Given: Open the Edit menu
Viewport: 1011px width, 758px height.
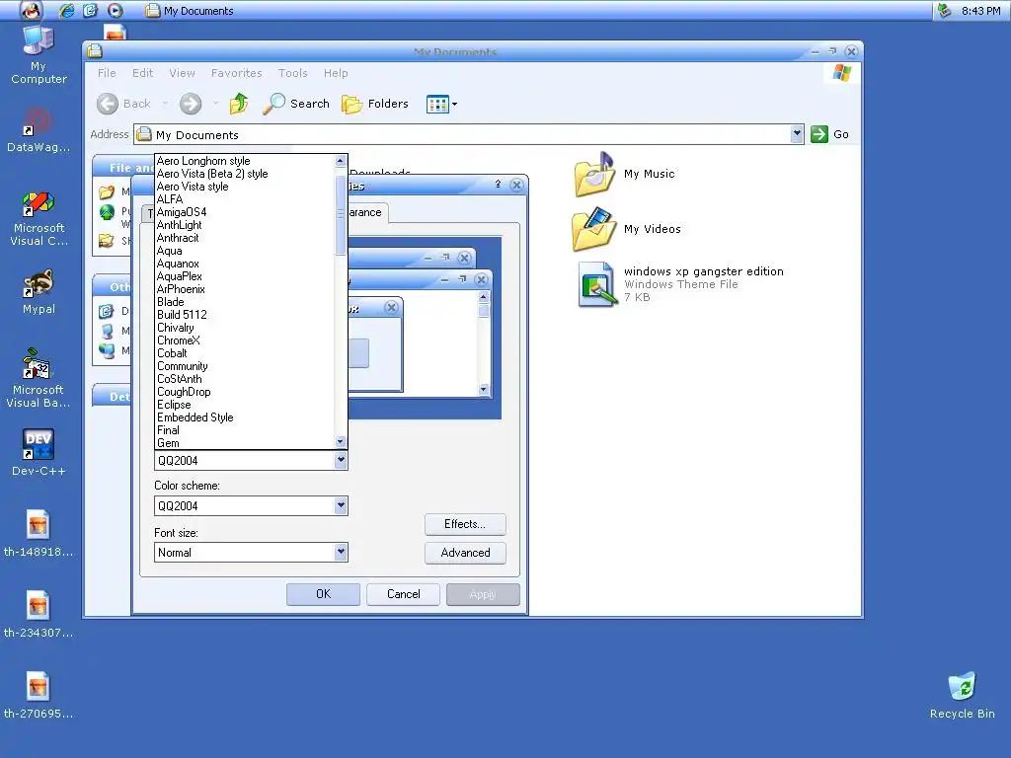Looking at the screenshot, I should click(x=142, y=73).
